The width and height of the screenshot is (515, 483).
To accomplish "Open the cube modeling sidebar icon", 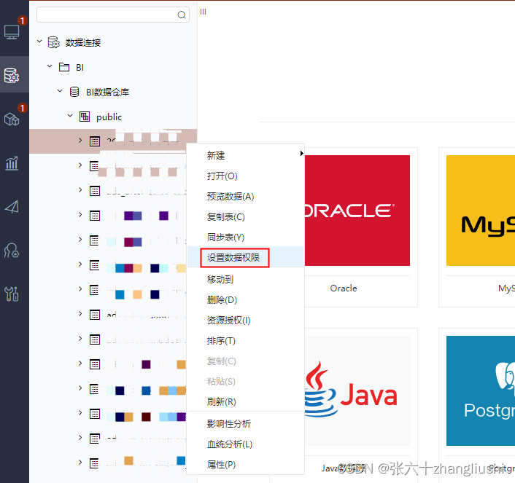I will click(12, 119).
